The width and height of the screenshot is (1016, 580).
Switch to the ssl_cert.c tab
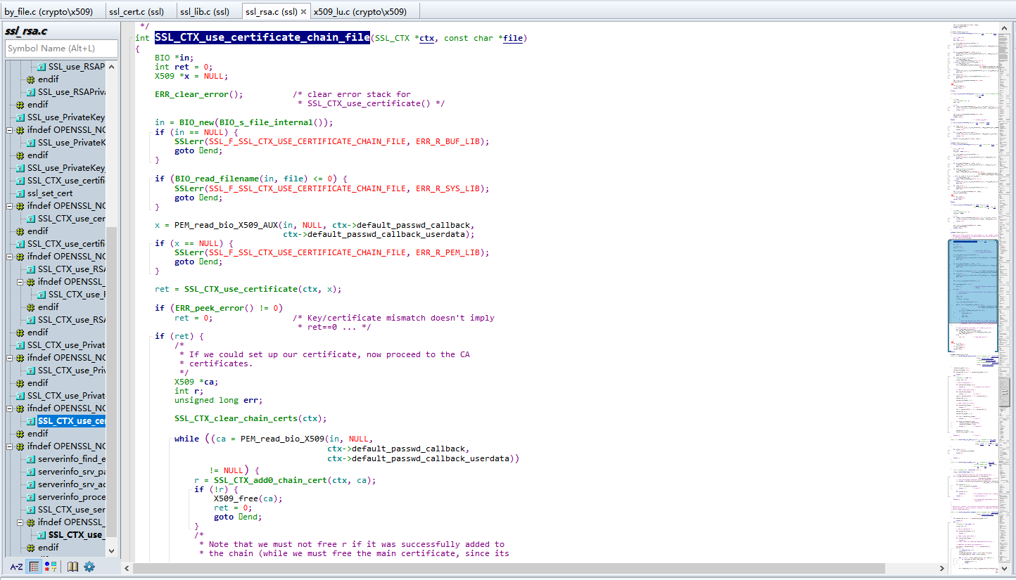(136, 11)
